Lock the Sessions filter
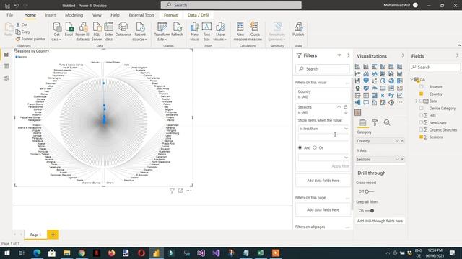Image resolution: width=462 pixels, height=259 pixels. [x=346, y=107]
